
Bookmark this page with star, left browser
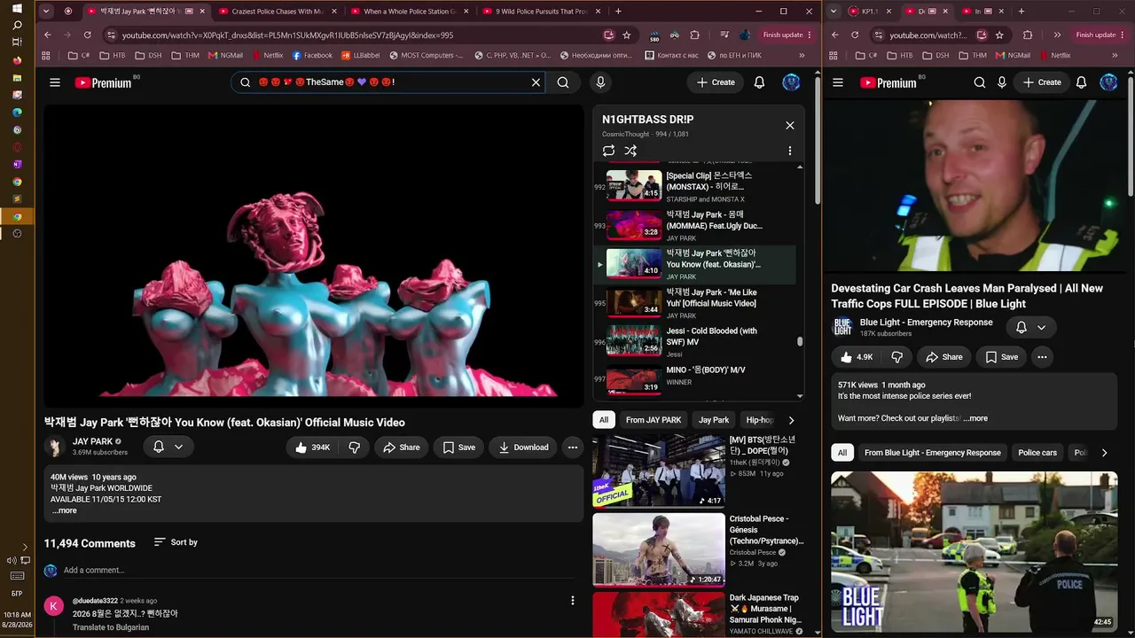[627, 35]
